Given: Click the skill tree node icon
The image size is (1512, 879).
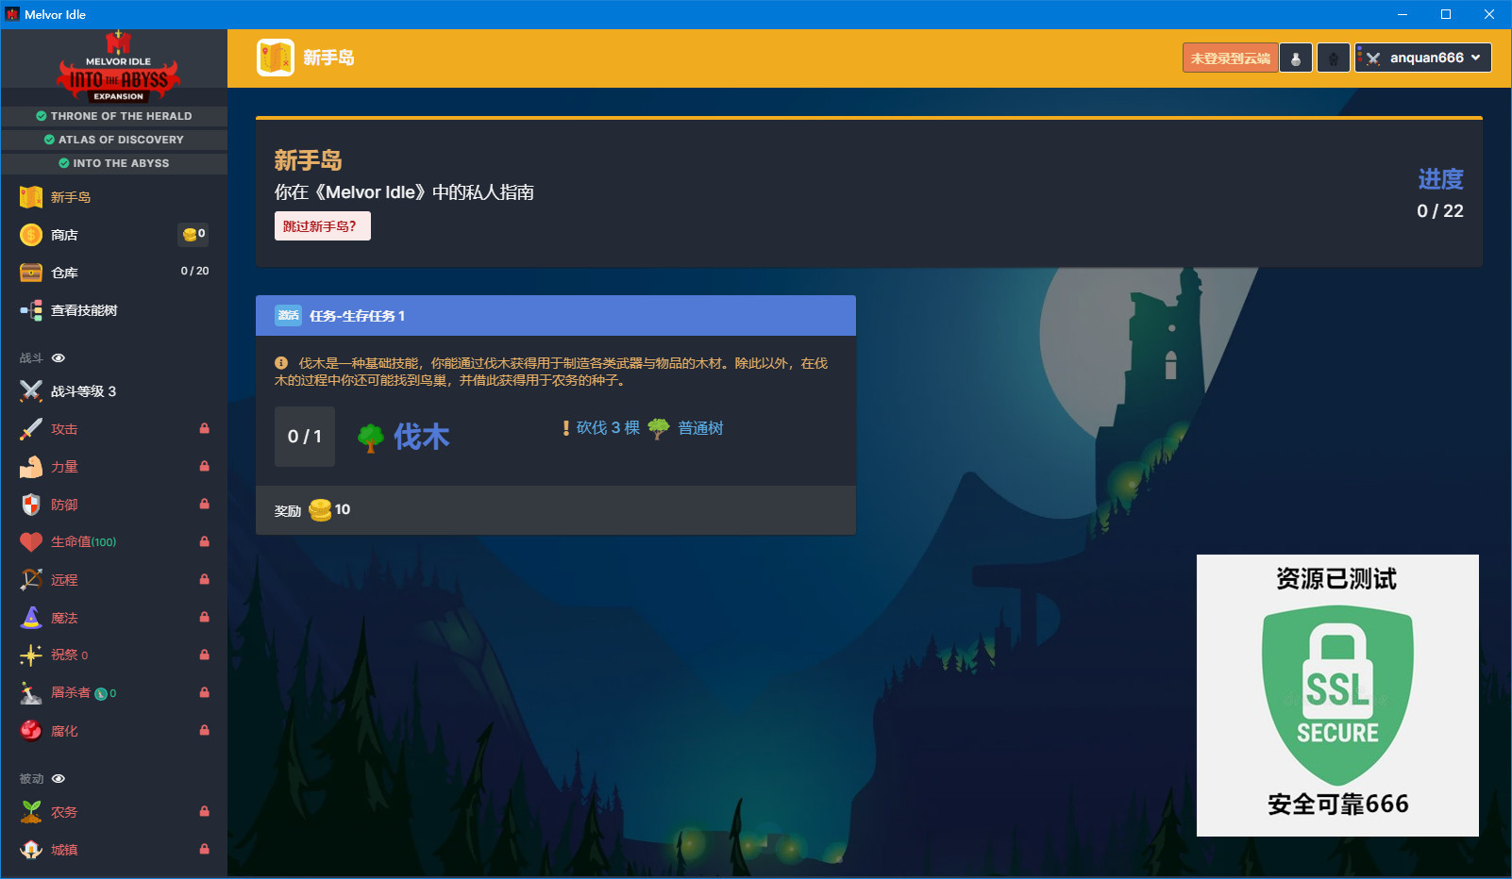Looking at the screenshot, I should 31,310.
